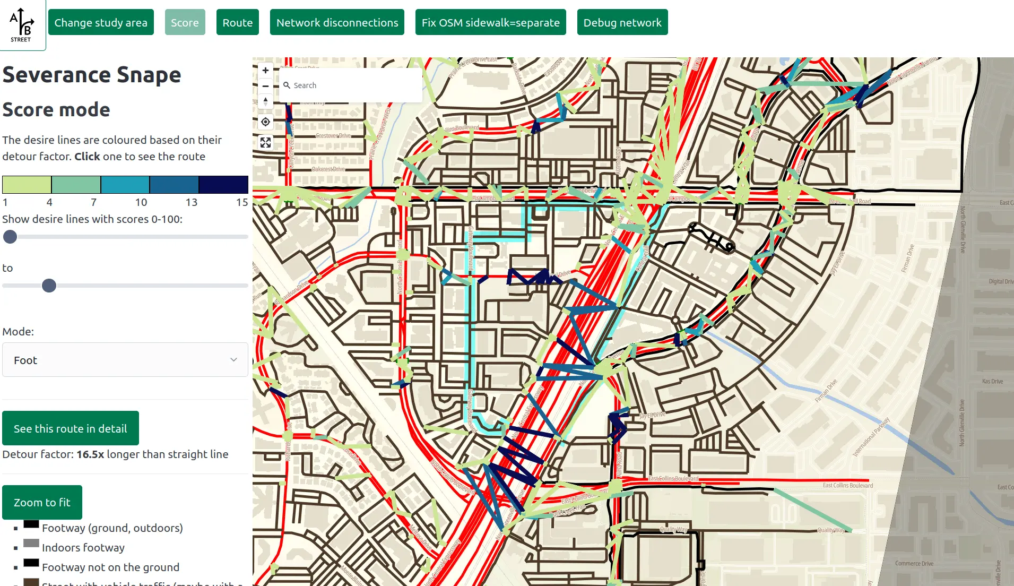This screenshot has height=586, width=1014.
Task: Toggle fullscreen map with expand arrows icon
Action: pyautogui.click(x=265, y=142)
